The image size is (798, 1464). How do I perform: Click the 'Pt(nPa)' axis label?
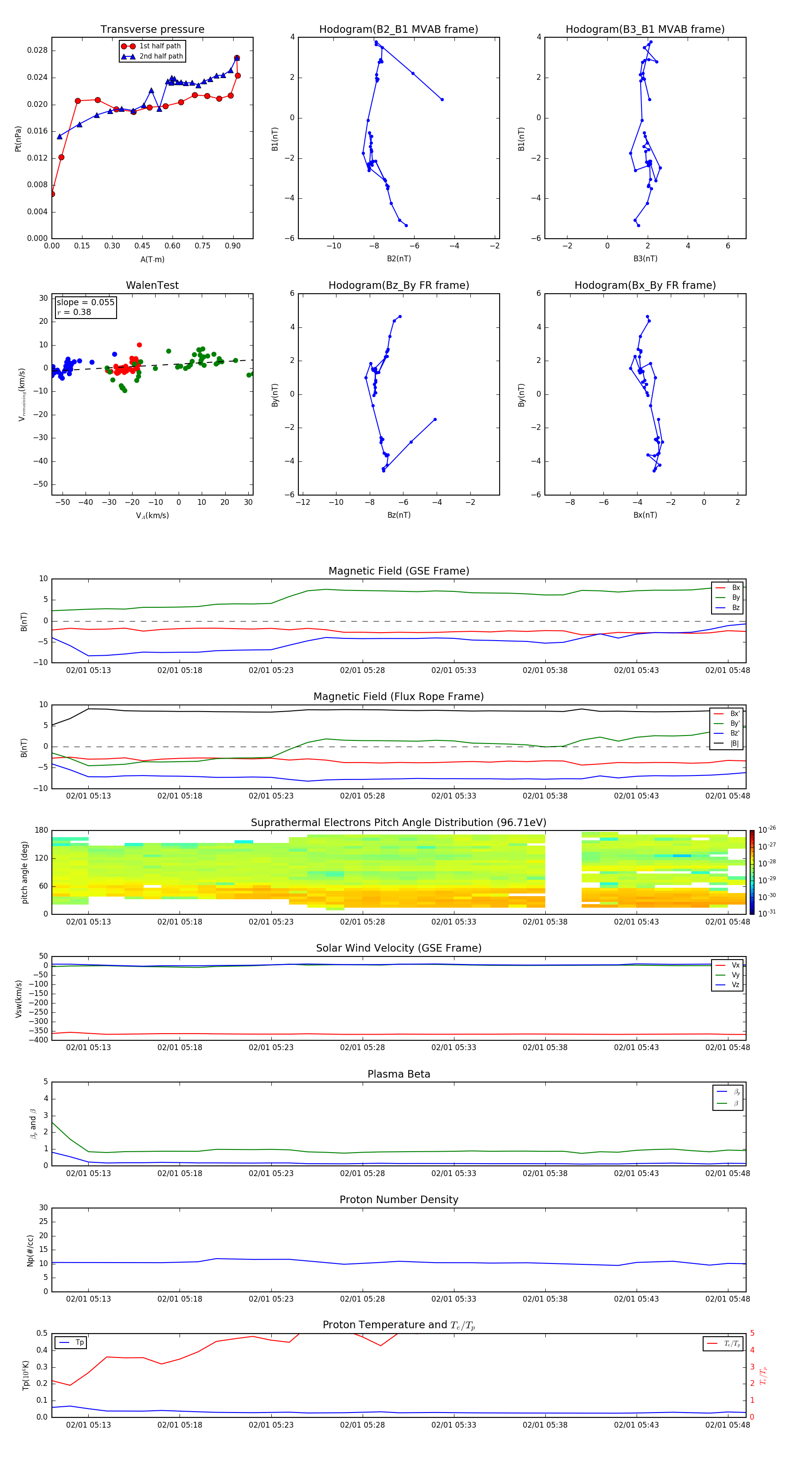coord(18,138)
